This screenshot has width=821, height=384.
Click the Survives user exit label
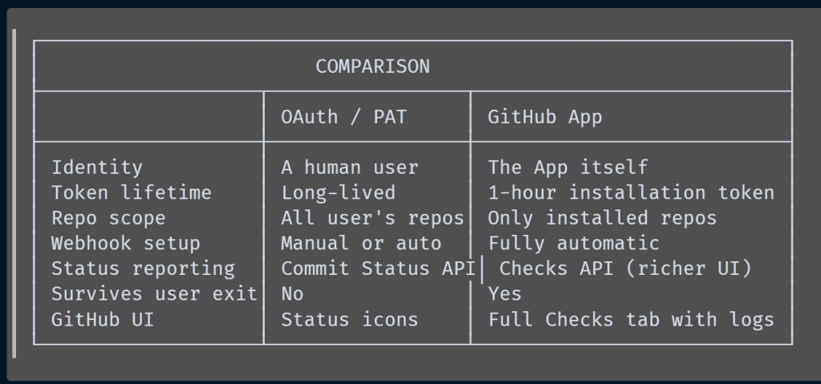[154, 294]
